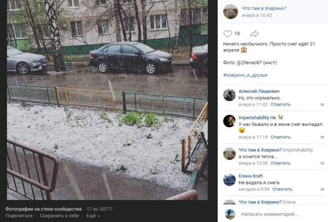This screenshot has height=222, width=328.
Task: Reply to Елена Kraft's comment
Action: click(x=282, y=189)
